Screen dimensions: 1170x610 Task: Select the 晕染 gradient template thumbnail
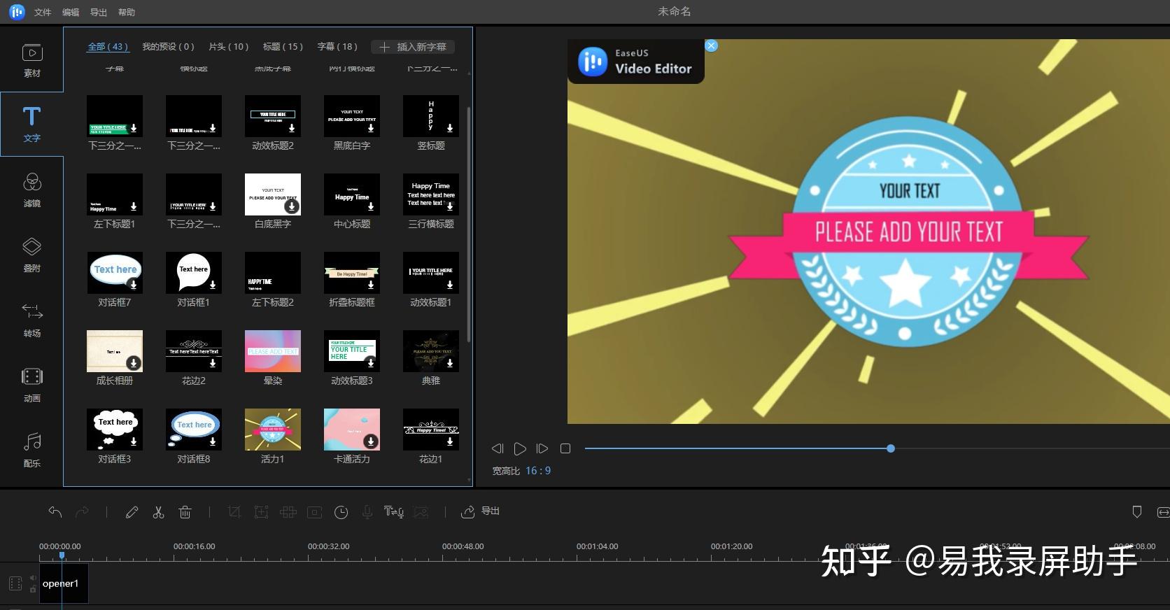click(273, 351)
